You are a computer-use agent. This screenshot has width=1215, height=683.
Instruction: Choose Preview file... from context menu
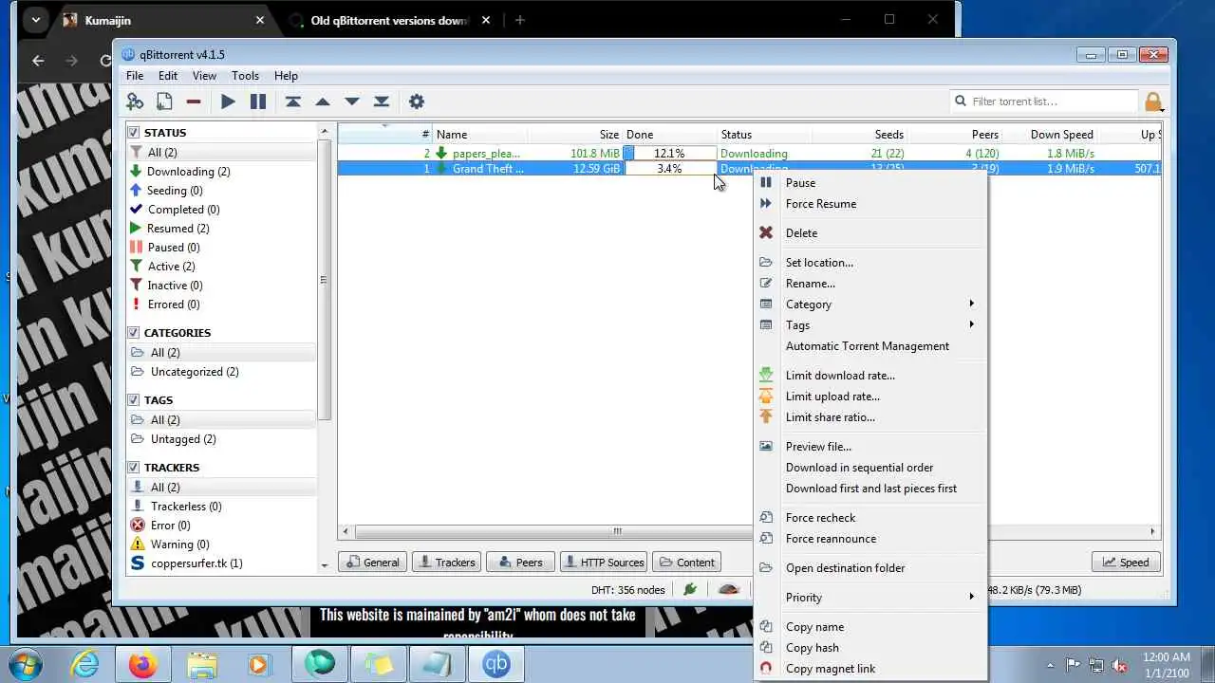(x=818, y=447)
